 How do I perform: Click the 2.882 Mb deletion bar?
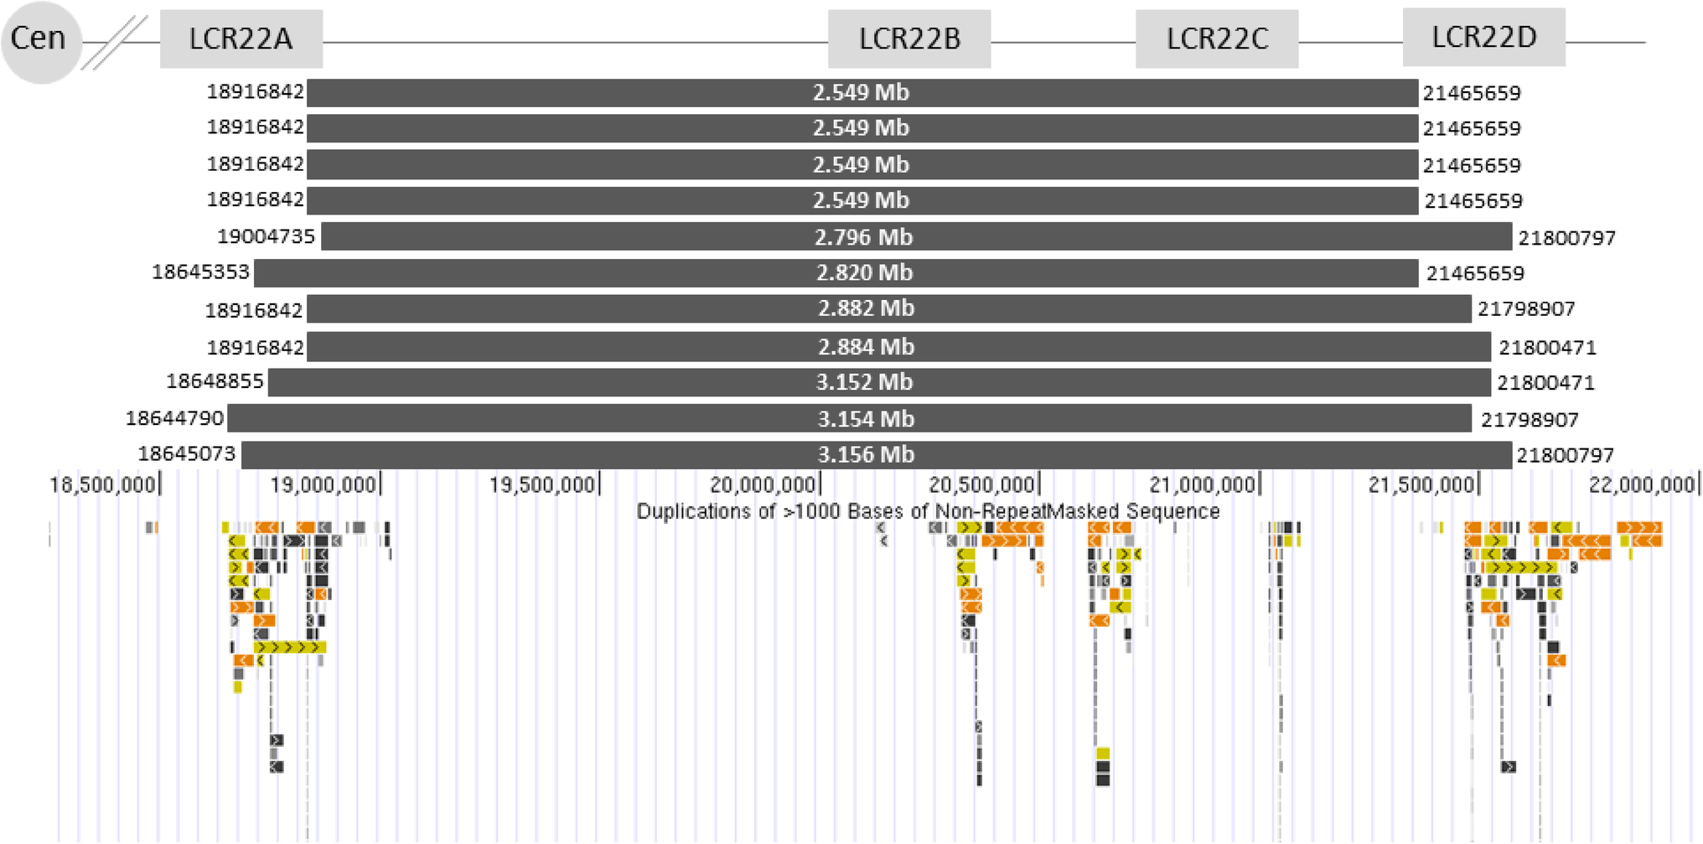[888, 308]
